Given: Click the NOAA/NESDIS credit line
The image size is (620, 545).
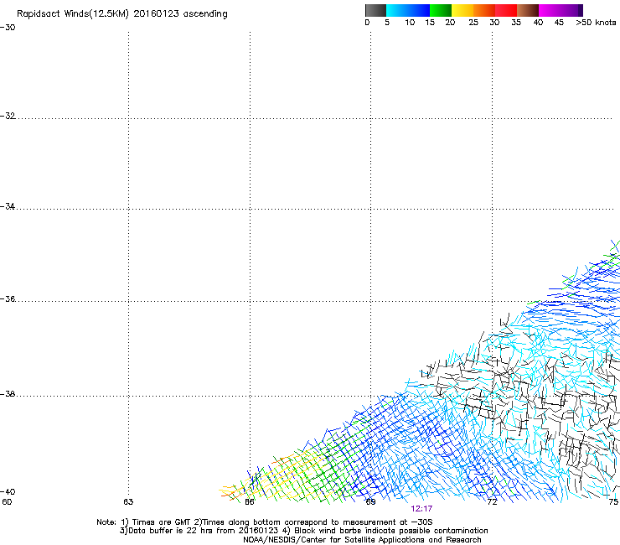Looking at the screenshot, I should pos(362,540).
